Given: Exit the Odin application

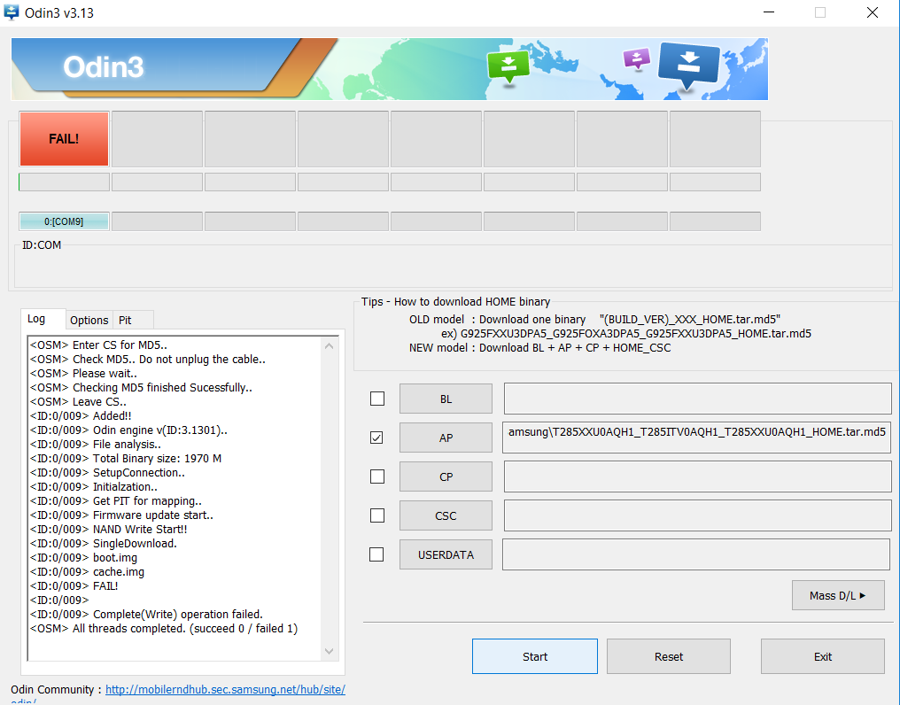Looking at the screenshot, I should pyautogui.click(x=823, y=656).
